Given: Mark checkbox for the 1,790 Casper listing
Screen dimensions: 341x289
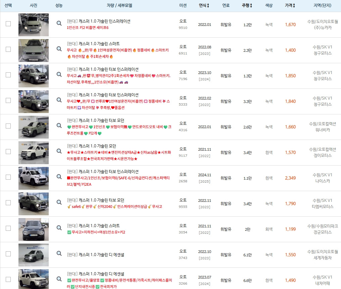Looking at the screenshot, I should (x=8, y=203).
